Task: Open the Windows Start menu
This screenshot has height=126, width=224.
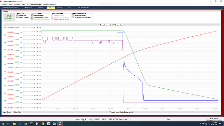Action: [x=3, y=124]
